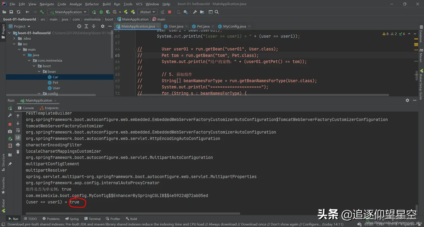Open Settings via the toolbar wrench icon
This screenshot has height=227, width=424.
tap(195, 12)
